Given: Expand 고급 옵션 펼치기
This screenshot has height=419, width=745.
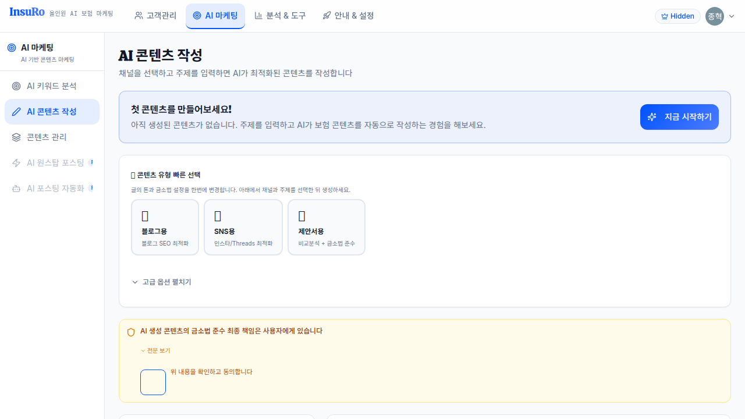Looking at the screenshot, I should [162, 282].
